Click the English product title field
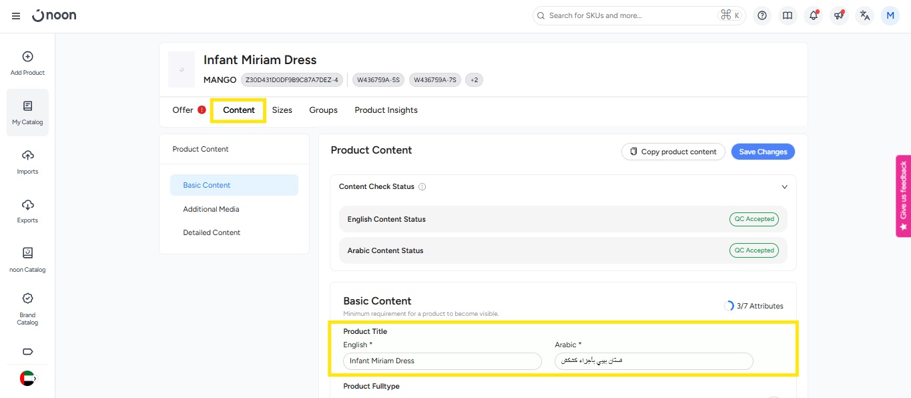 (442, 361)
